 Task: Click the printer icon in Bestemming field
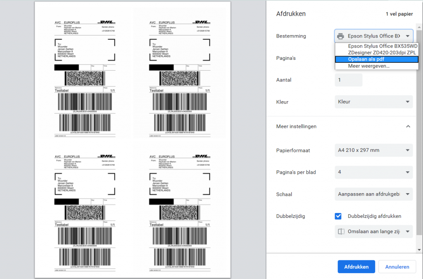(341, 36)
